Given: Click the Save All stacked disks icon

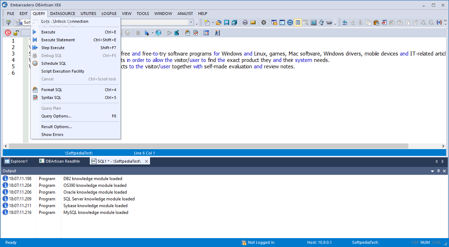Looking at the screenshot, I should (x=234, y=22).
